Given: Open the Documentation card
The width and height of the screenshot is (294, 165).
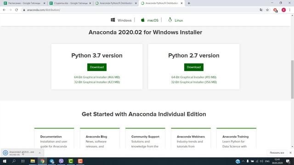Looking at the screenshot, I should click(x=54, y=138).
